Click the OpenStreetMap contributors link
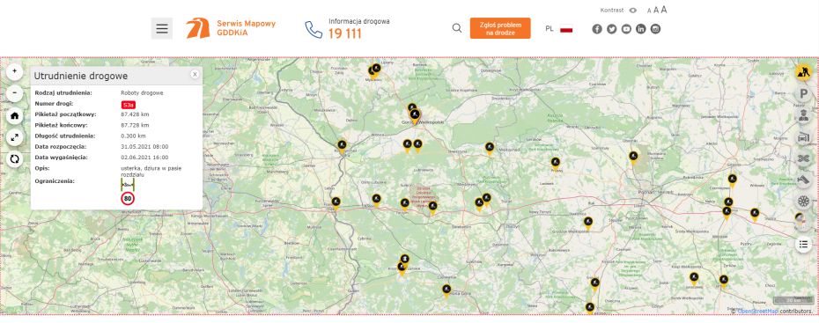 [x=757, y=311]
